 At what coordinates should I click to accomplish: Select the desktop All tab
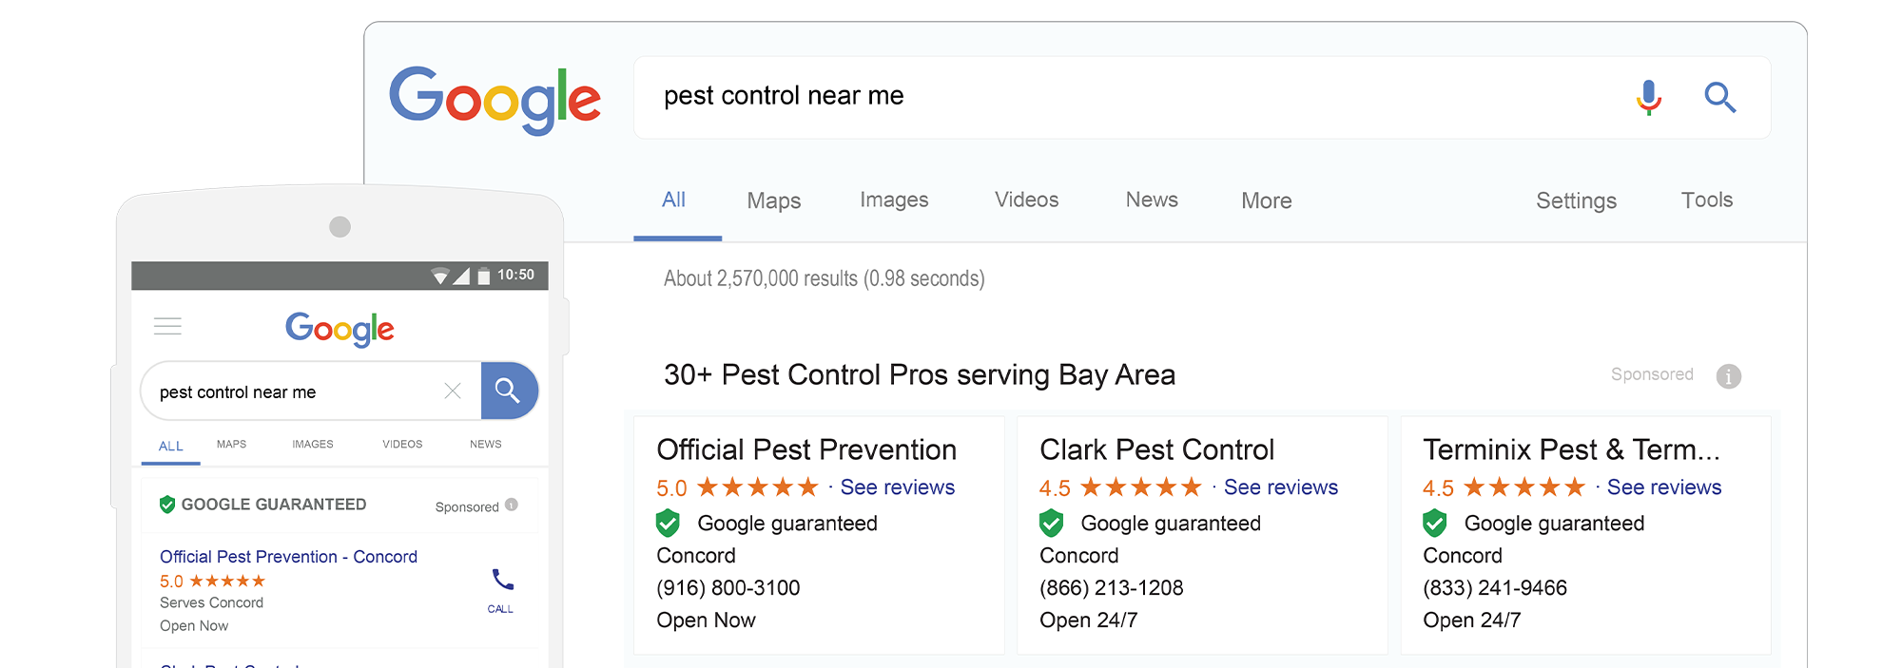(674, 200)
